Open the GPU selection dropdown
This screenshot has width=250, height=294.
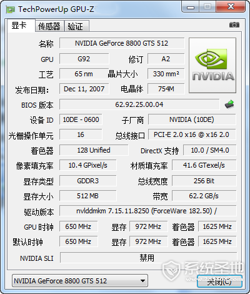pos(80,281)
